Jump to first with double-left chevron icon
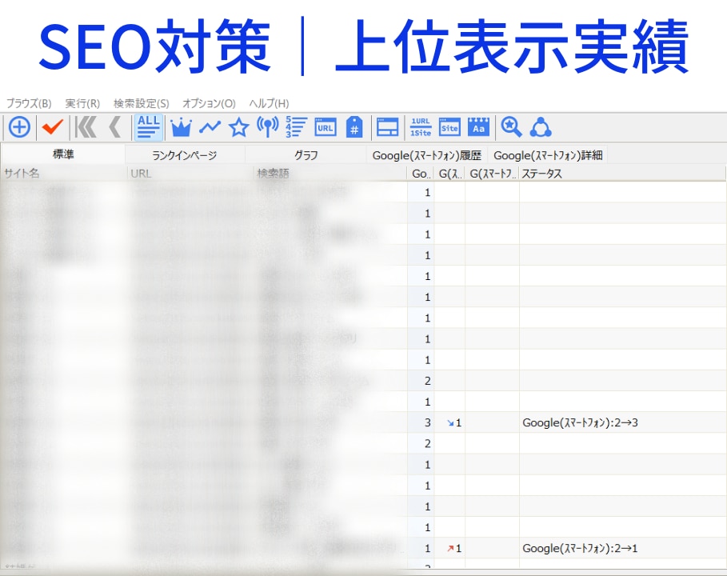 coord(86,127)
